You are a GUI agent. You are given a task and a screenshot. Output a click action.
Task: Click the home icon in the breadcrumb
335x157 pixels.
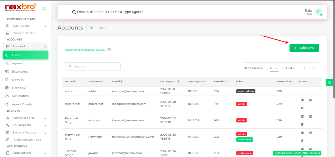tap(91, 28)
